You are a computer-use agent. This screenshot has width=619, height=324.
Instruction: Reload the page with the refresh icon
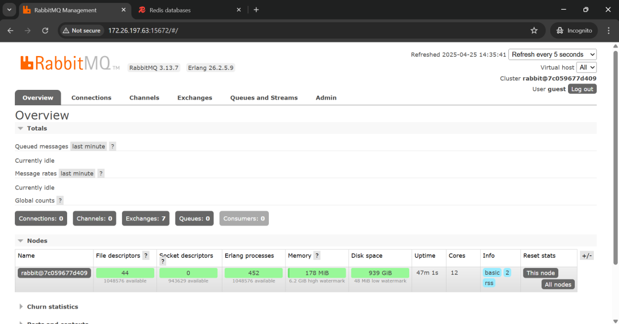[45, 30]
